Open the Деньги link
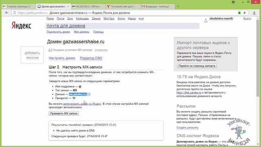The image size is (261, 147). 96,18
